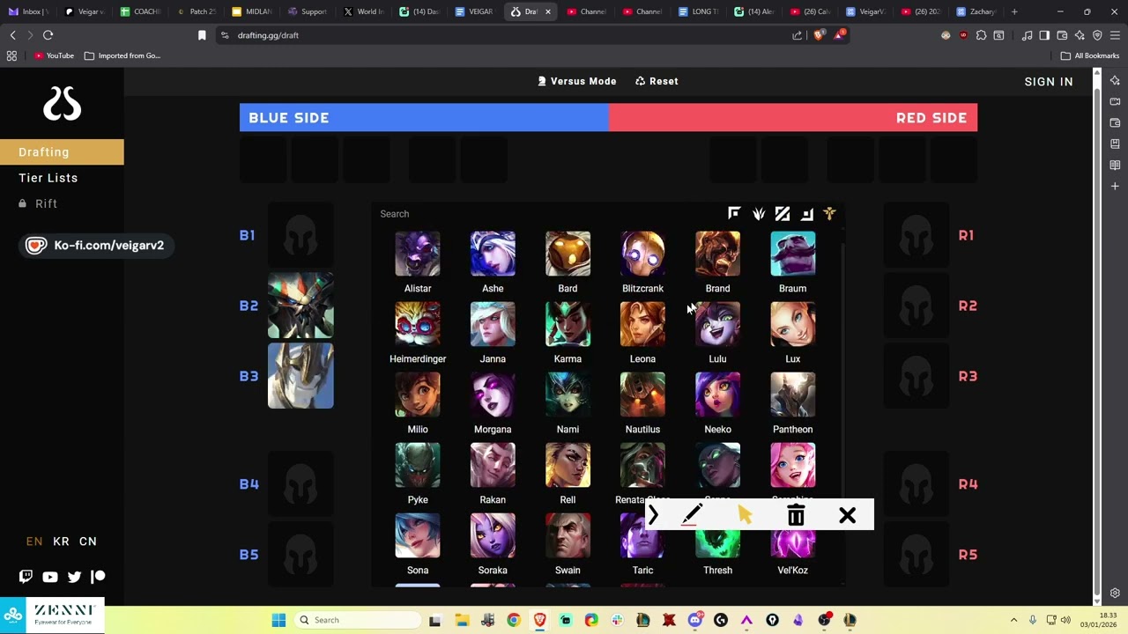Open the Patreon social link icon
1128x634 pixels.
pos(99,577)
